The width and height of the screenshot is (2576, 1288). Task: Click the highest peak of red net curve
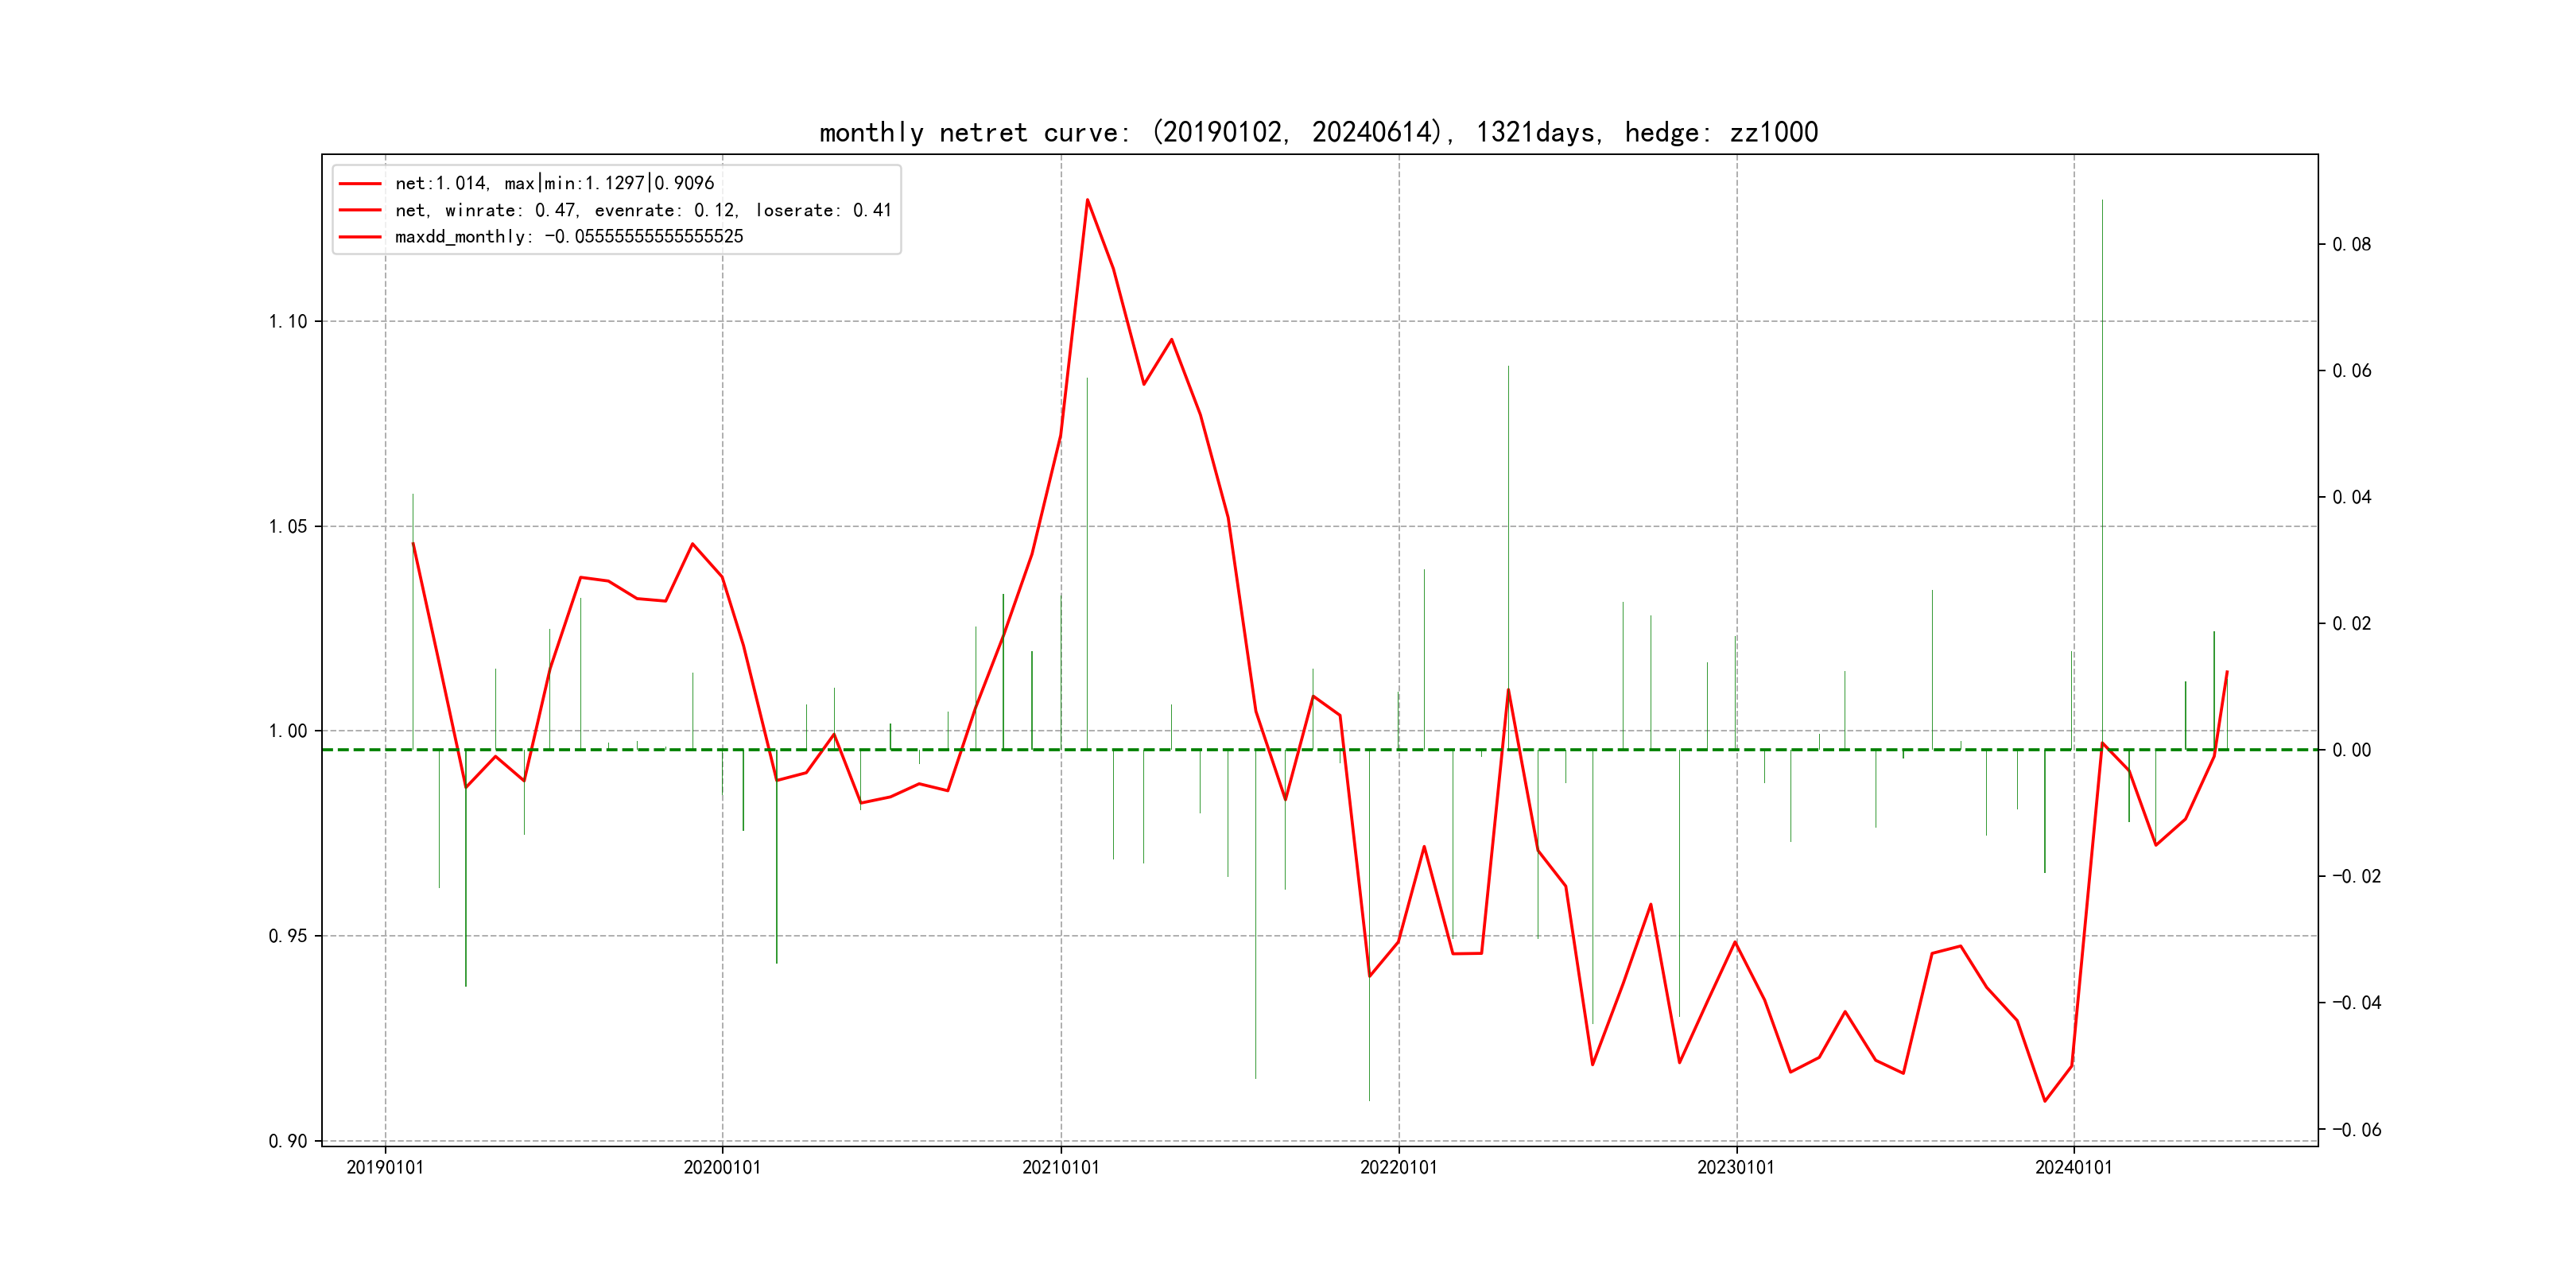pos(1087,200)
